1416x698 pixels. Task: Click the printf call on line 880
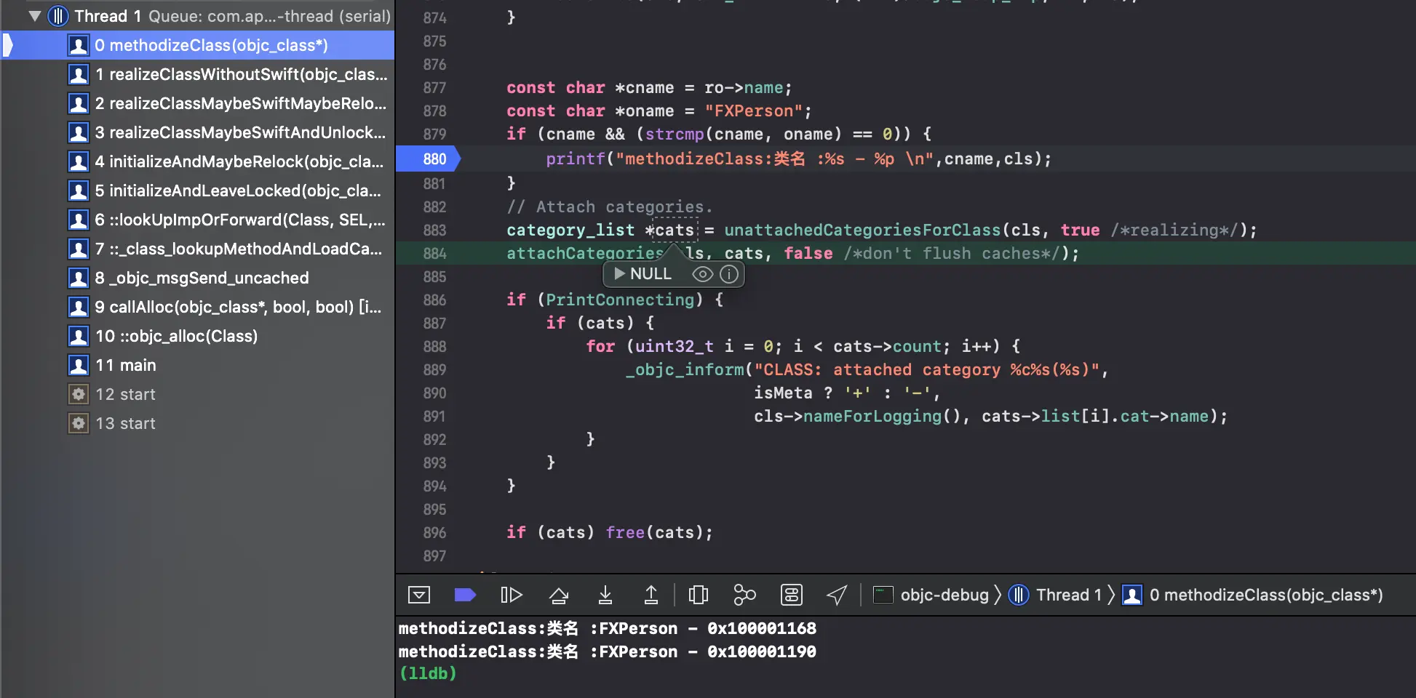pos(576,159)
